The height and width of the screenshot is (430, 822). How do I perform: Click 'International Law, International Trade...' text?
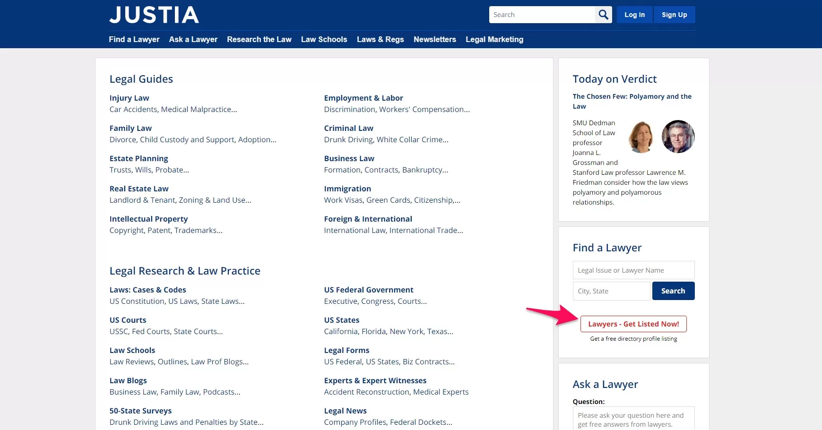point(393,230)
